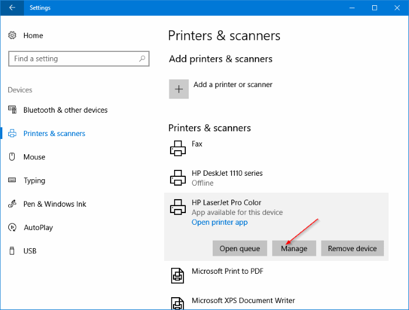Maximize the Settings window
Image resolution: width=409 pixels, height=310 pixels.
[375, 8]
